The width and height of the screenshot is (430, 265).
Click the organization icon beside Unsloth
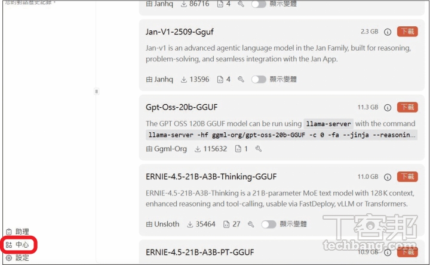pyautogui.click(x=149, y=225)
